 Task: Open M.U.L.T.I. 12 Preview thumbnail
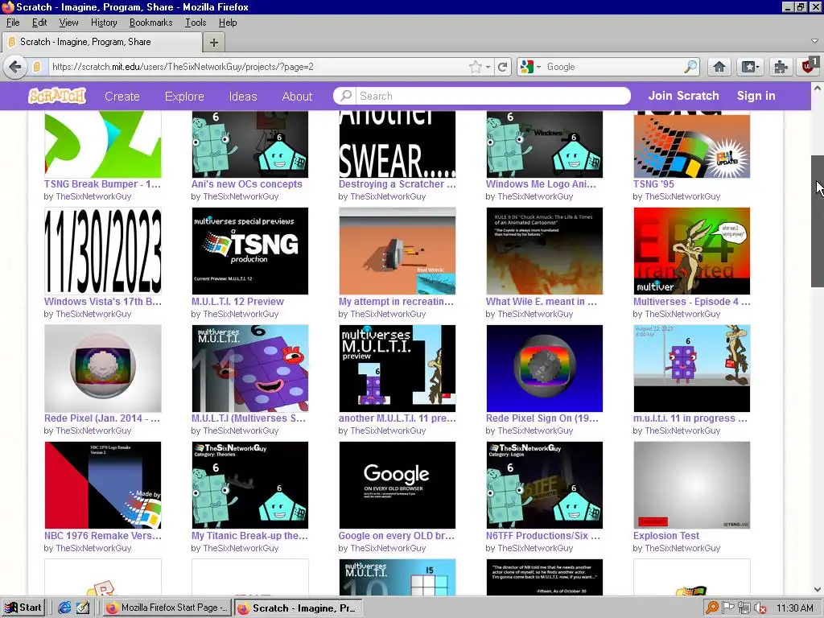pos(250,251)
